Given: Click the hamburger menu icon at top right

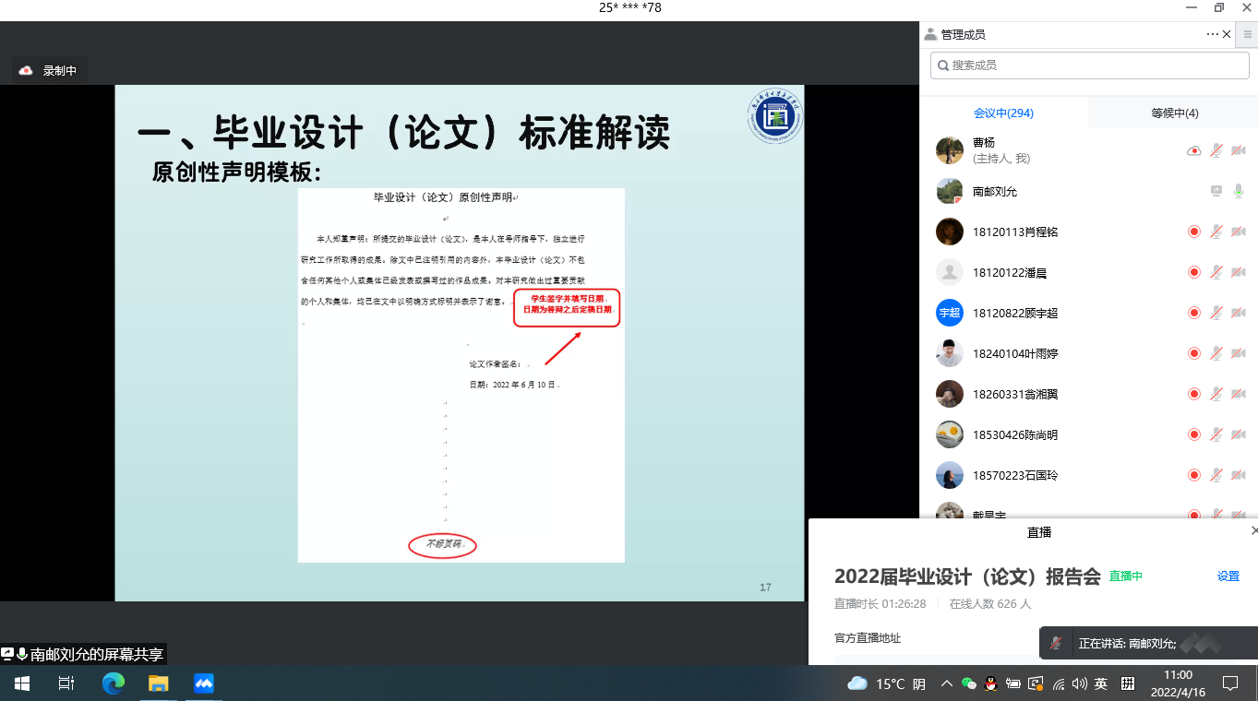Looking at the screenshot, I should pyautogui.click(x=1248, y=34).
